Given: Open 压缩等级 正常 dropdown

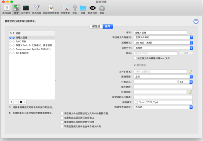Looking at the screenshot, I should 163,77.
